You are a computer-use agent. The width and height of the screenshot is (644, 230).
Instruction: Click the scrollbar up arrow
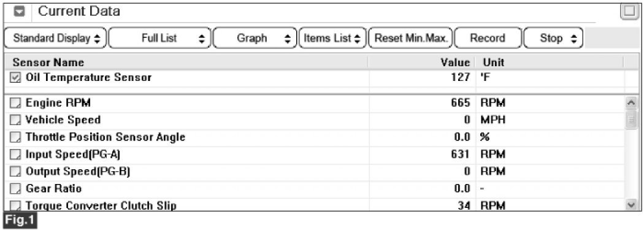632,104
